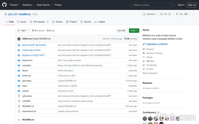199x124 pixels.
Task: Open the Apache-2.0 license link
Action: pyautogui.click(x=154, y=53)
